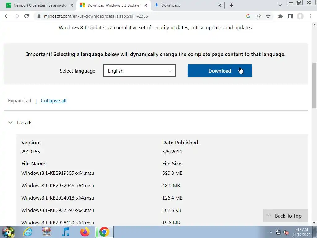
Task: Click the muted volume tray icon
Action: click(x=286, y=232)
